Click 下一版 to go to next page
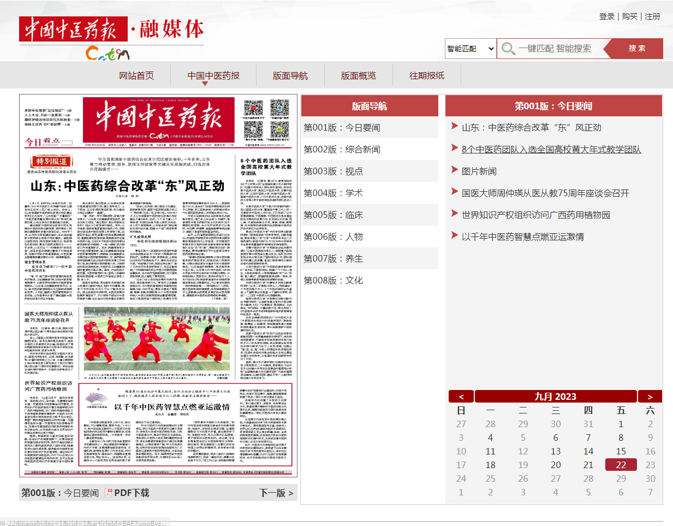This screenshot has width=673, height=526. click(276, 493)
